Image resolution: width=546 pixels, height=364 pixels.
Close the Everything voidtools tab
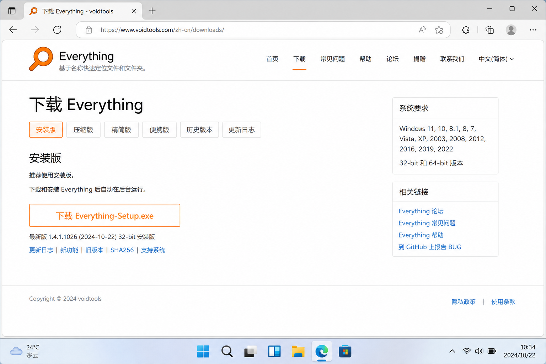tap(134, 11)
